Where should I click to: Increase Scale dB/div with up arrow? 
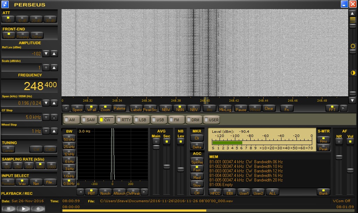click(54, 68)
